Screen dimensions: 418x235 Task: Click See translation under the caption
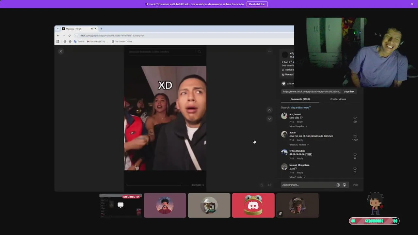(x=287, y=65)
